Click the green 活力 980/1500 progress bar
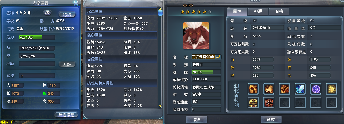This screenshot has width=344, height=124. [x=37, y=37]
